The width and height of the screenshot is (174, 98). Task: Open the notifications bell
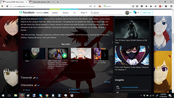[x=135, y=13]
